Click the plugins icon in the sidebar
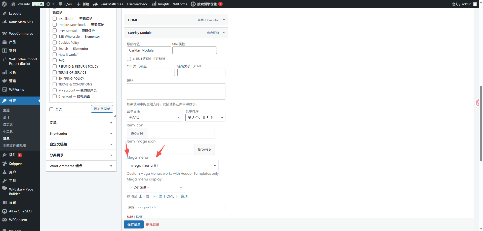Viewport: 483px width, 231px height. tap(5, 155)
